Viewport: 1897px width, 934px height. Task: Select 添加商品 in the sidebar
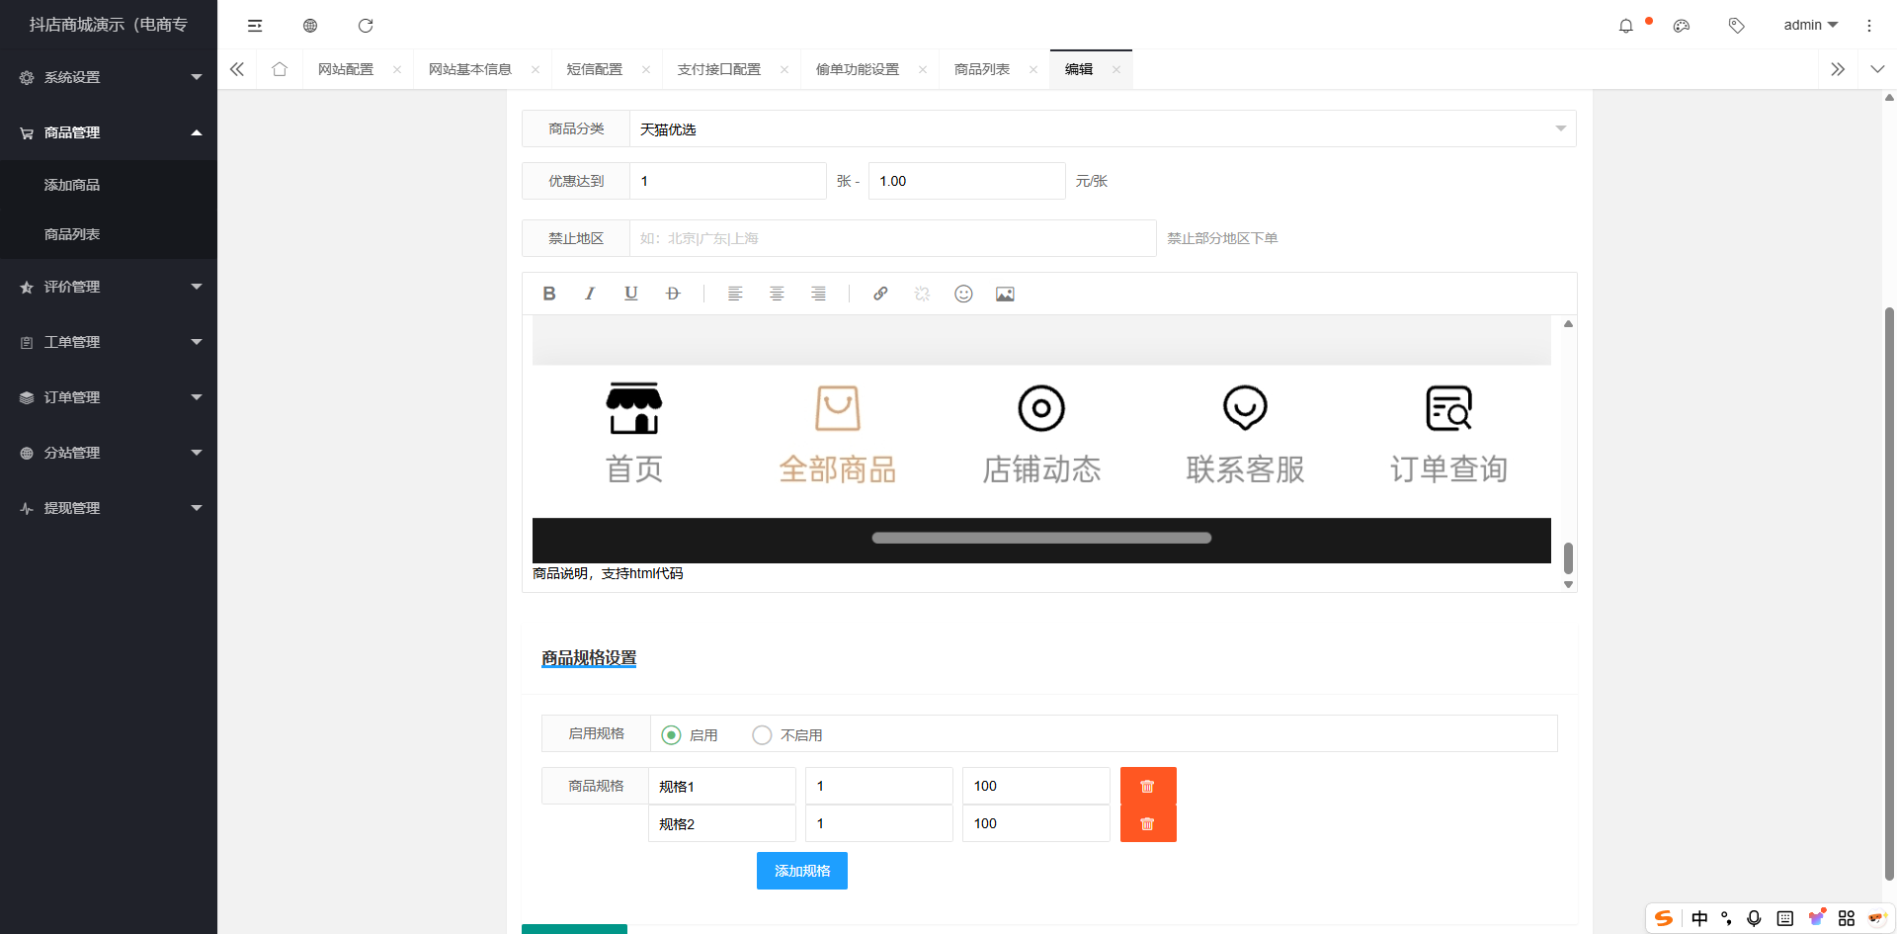[71, 184]
